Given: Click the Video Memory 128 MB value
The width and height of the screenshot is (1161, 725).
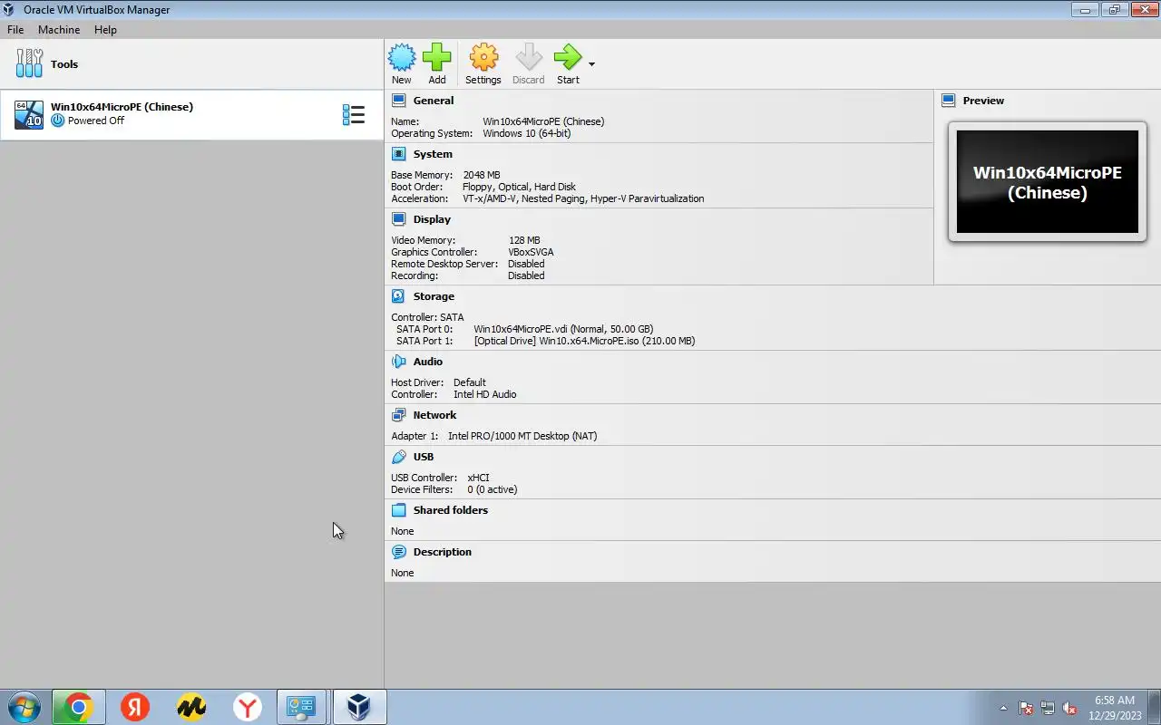Looking at the screenshot, I should (524, 240).
